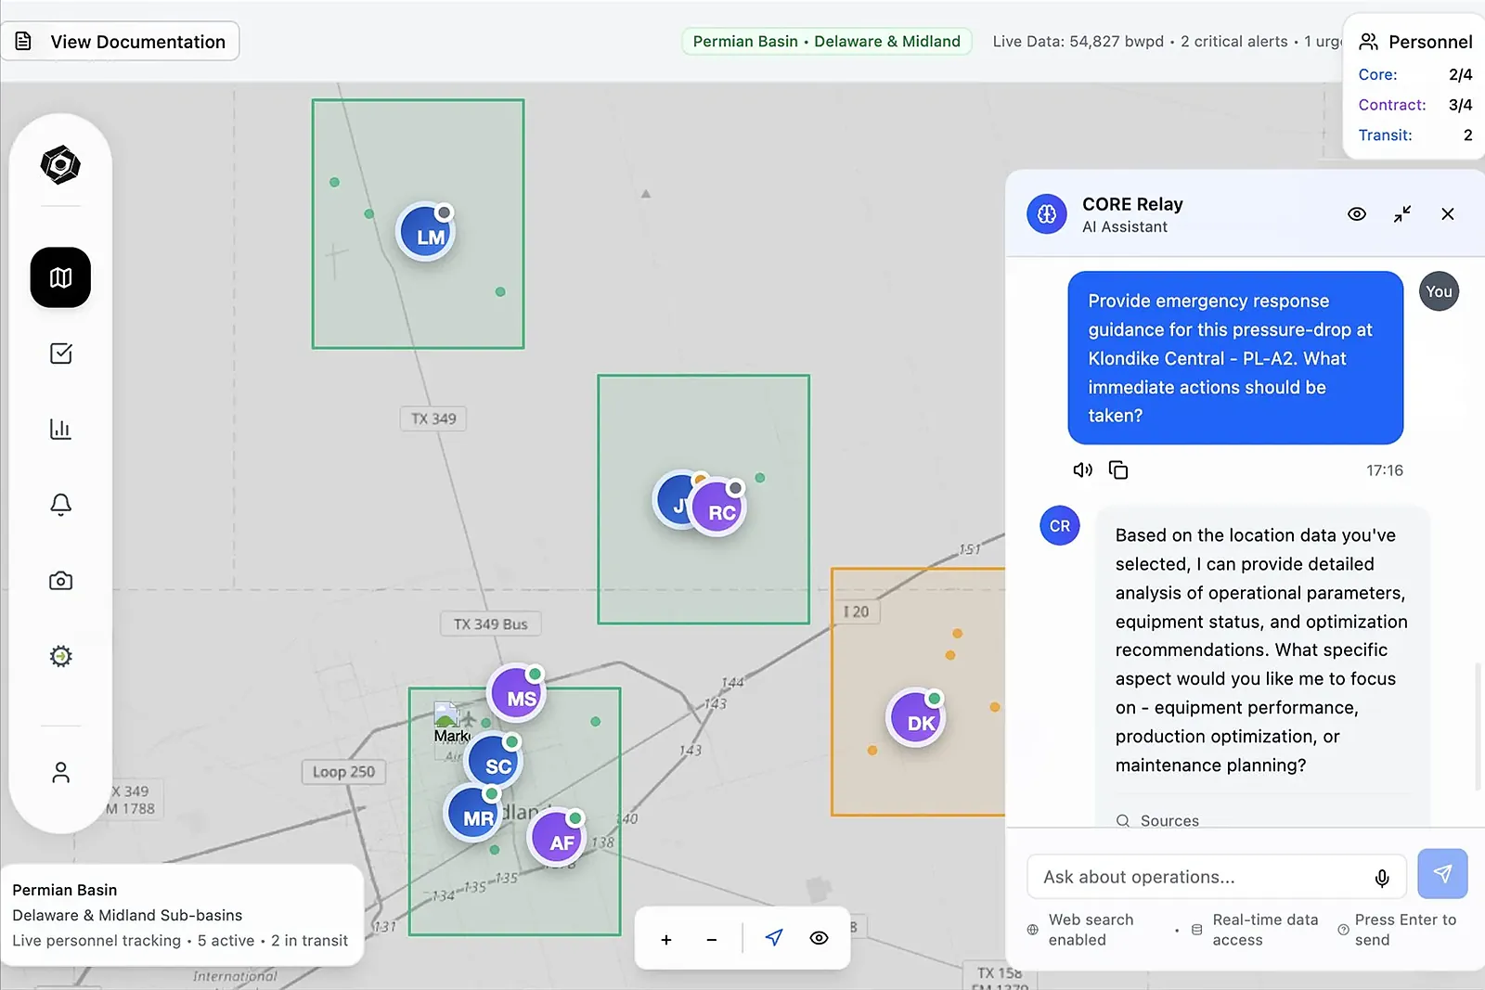Click the TX 349 road label

(433, 418)
